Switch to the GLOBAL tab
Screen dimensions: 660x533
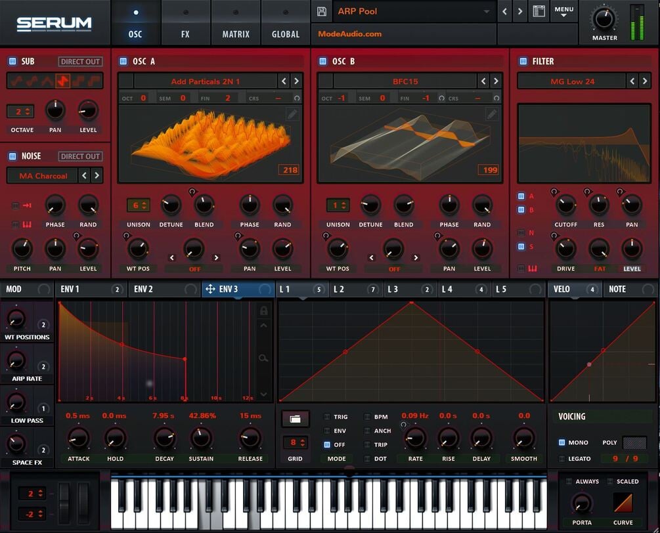286,22
